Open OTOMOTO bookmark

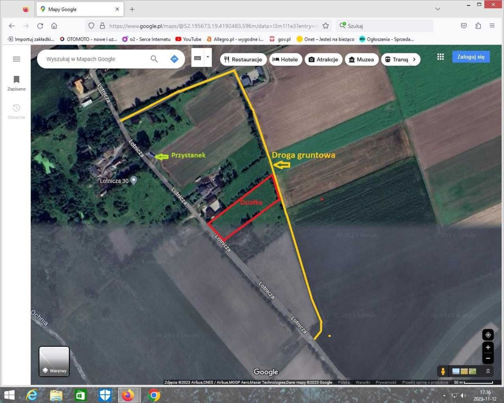pyautogui.click(x=88, y=39)
